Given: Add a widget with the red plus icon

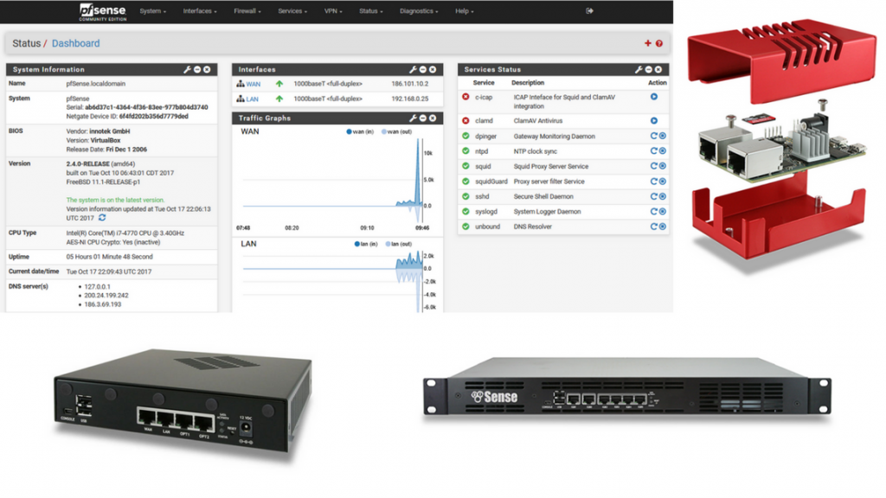Looking at the screenshot, I should tap(647, 43).
